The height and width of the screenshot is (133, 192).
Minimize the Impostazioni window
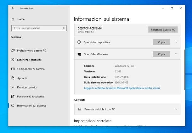(x=163, y=8)
